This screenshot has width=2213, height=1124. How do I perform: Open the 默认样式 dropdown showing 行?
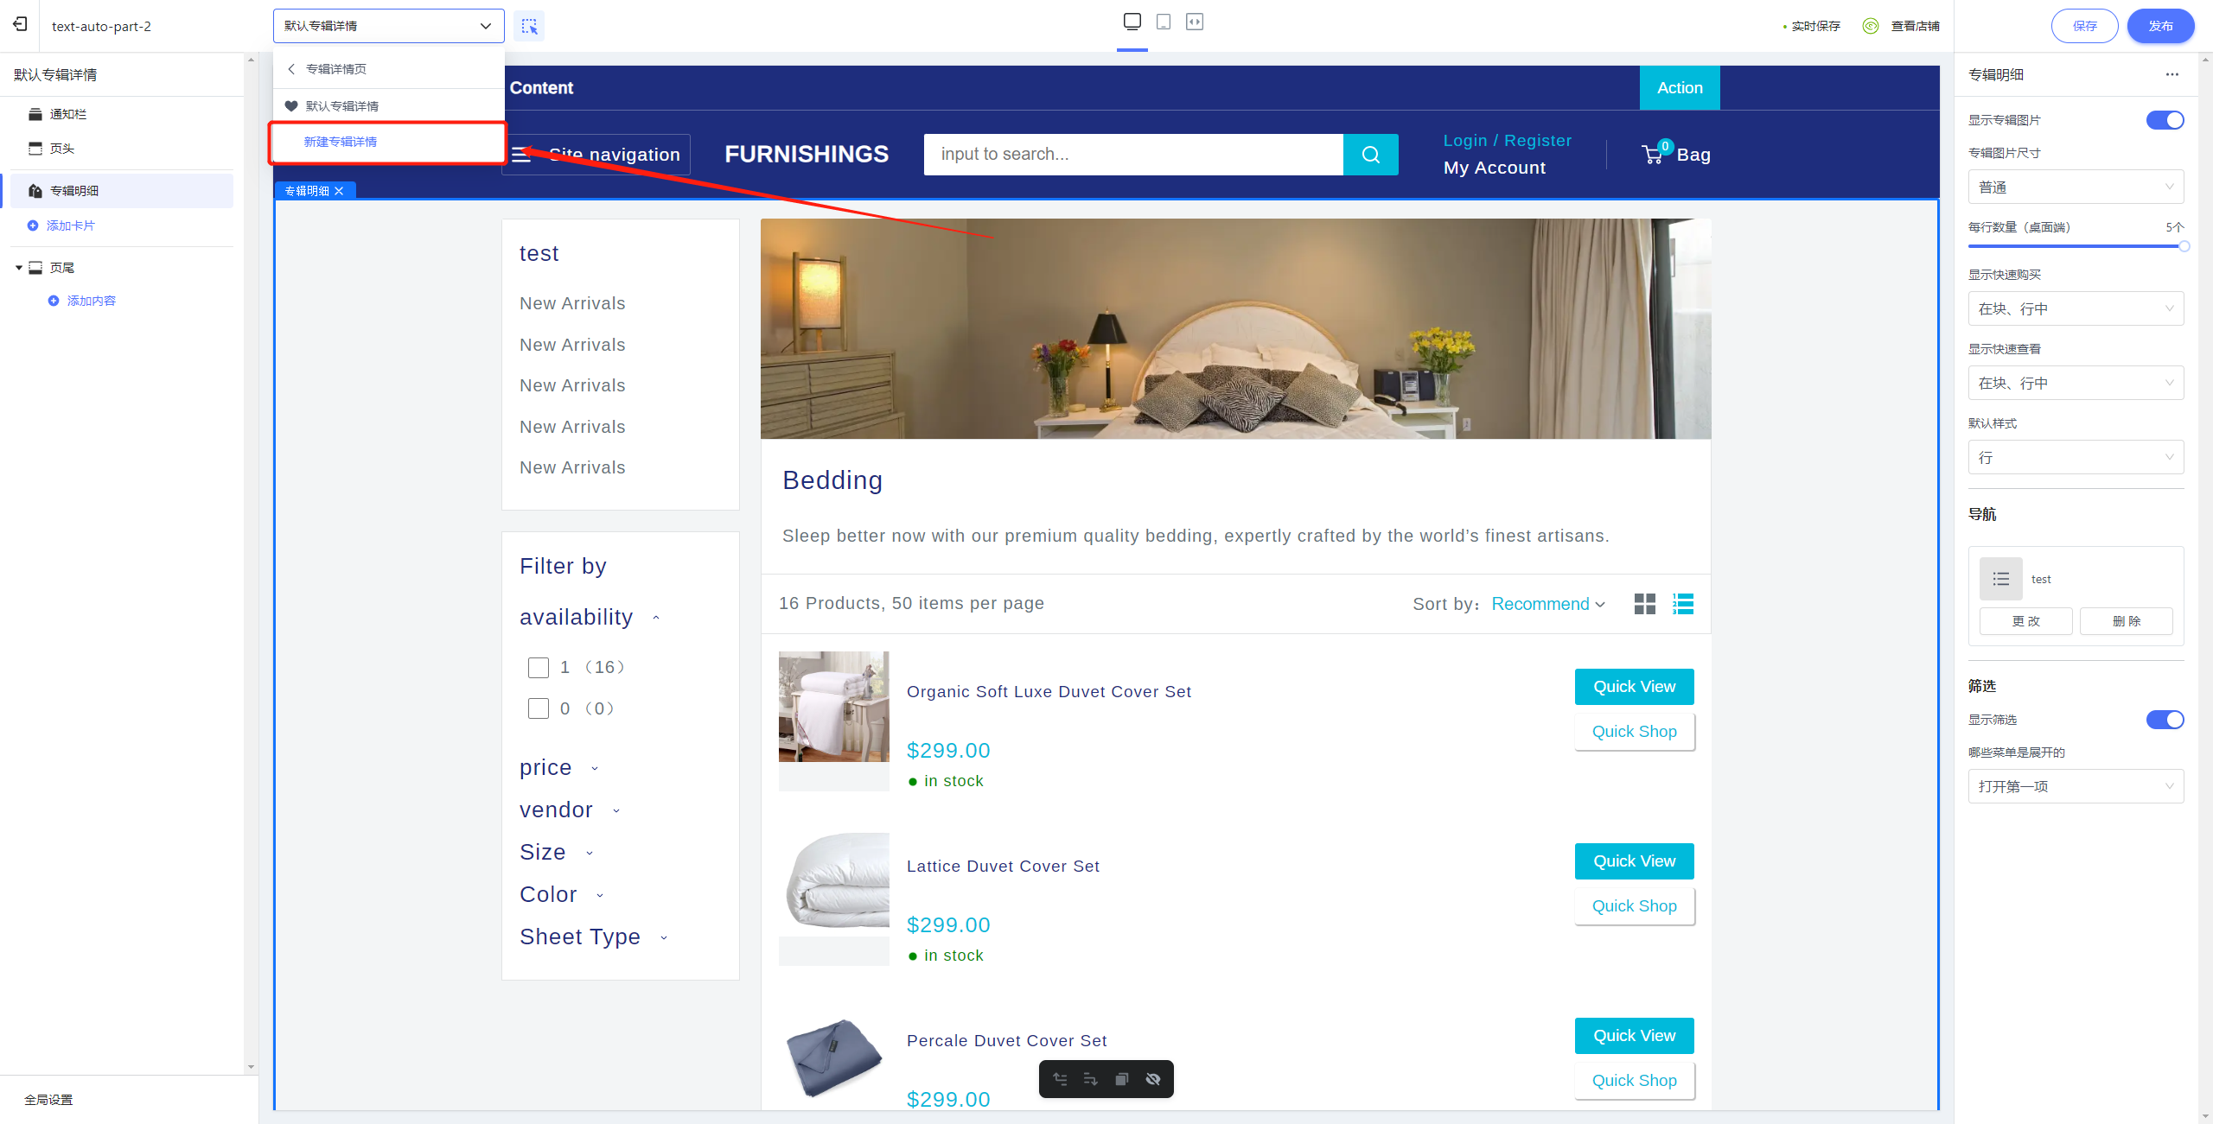coord(2076,458)
